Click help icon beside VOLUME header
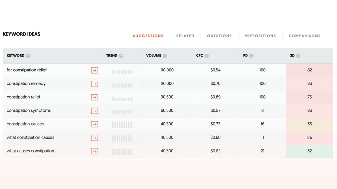337x189 pixels. coord(165,56)
